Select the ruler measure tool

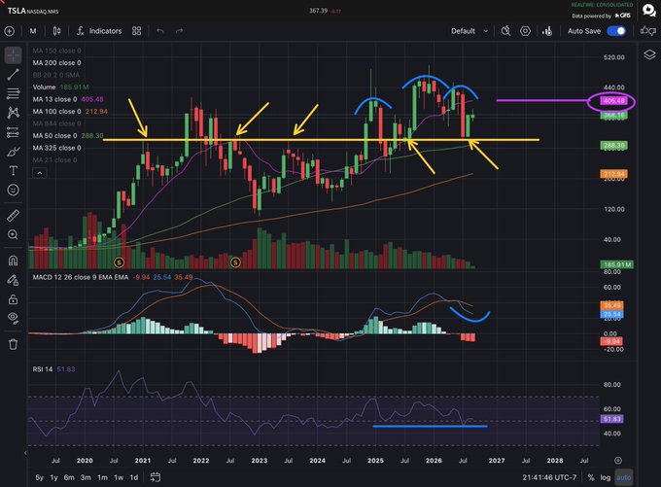coord(13,216)
